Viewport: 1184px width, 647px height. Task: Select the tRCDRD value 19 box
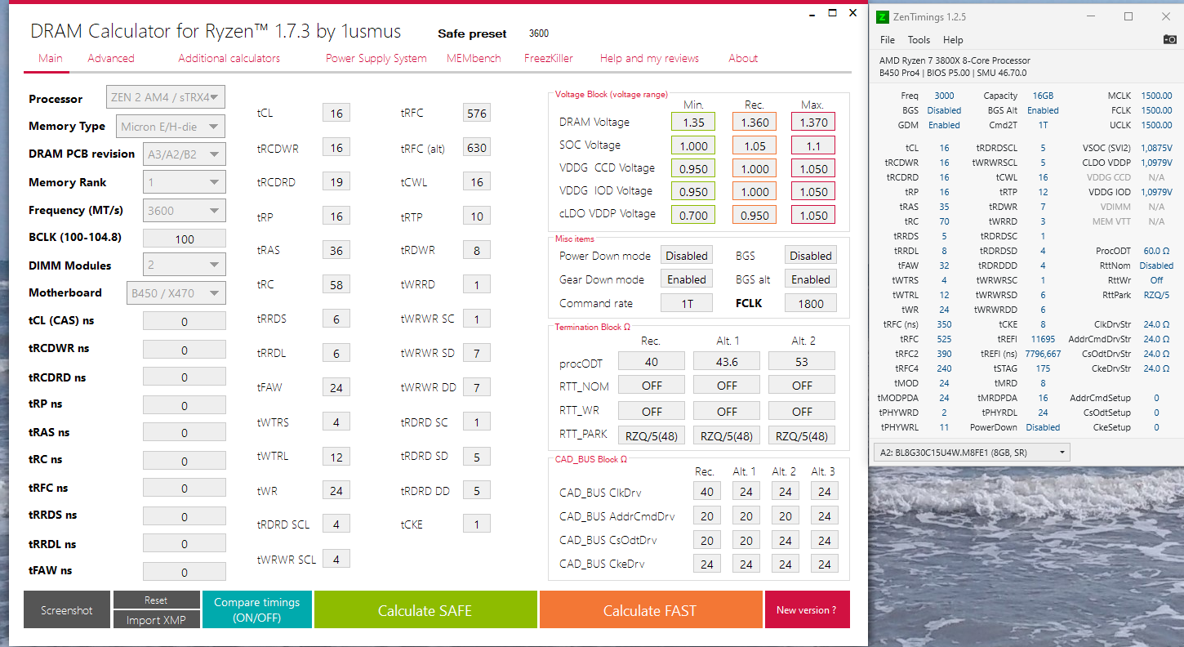(336, 182)
